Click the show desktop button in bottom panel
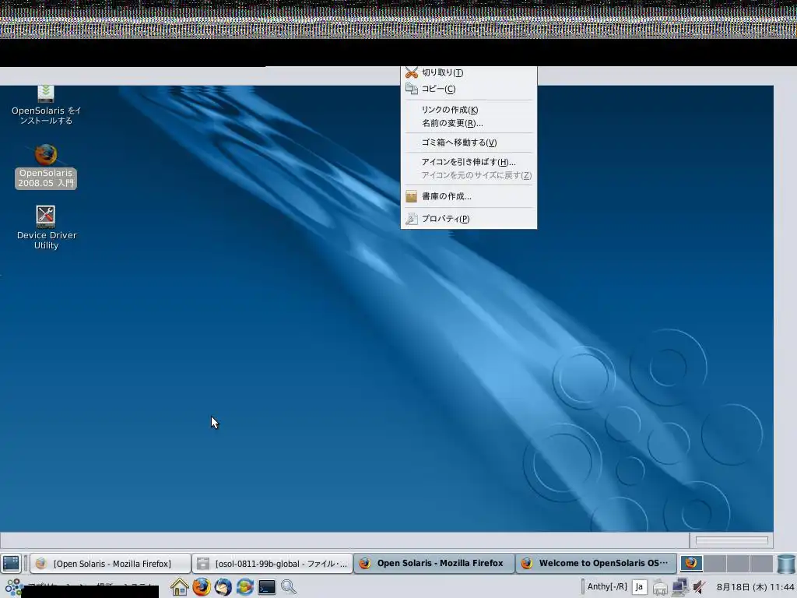 11,563
